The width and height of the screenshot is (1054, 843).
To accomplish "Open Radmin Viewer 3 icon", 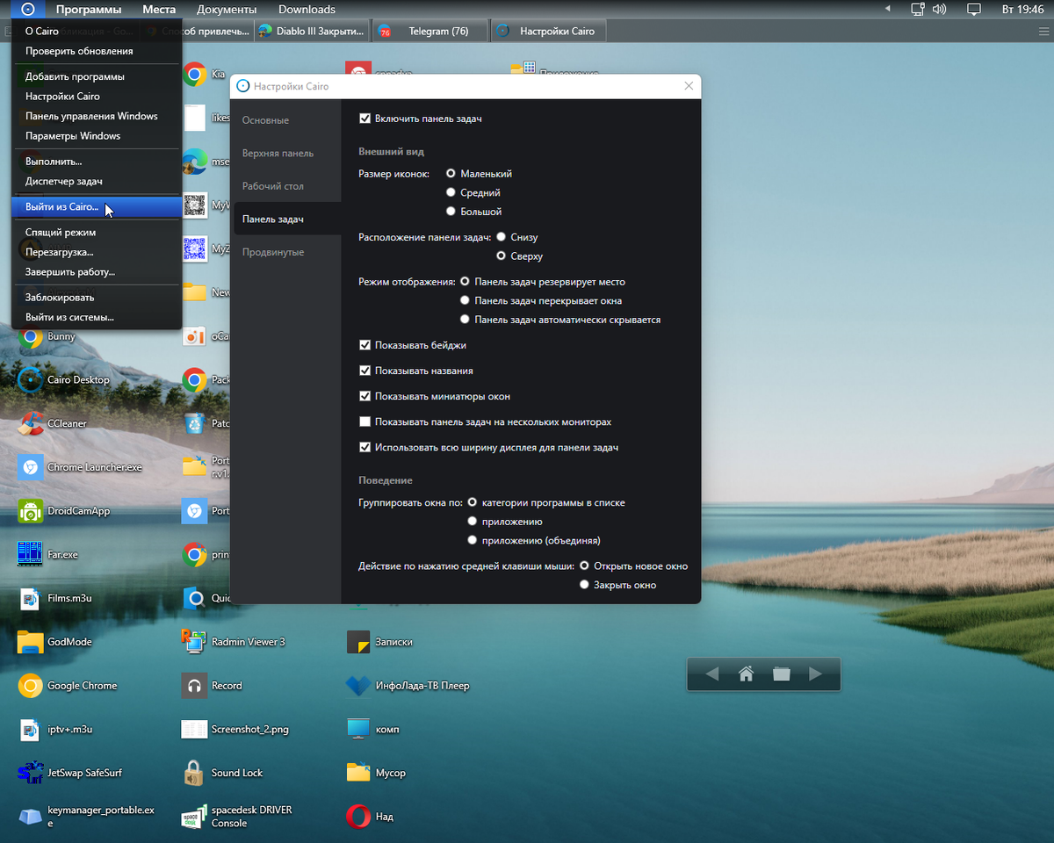I will [194, 642].
